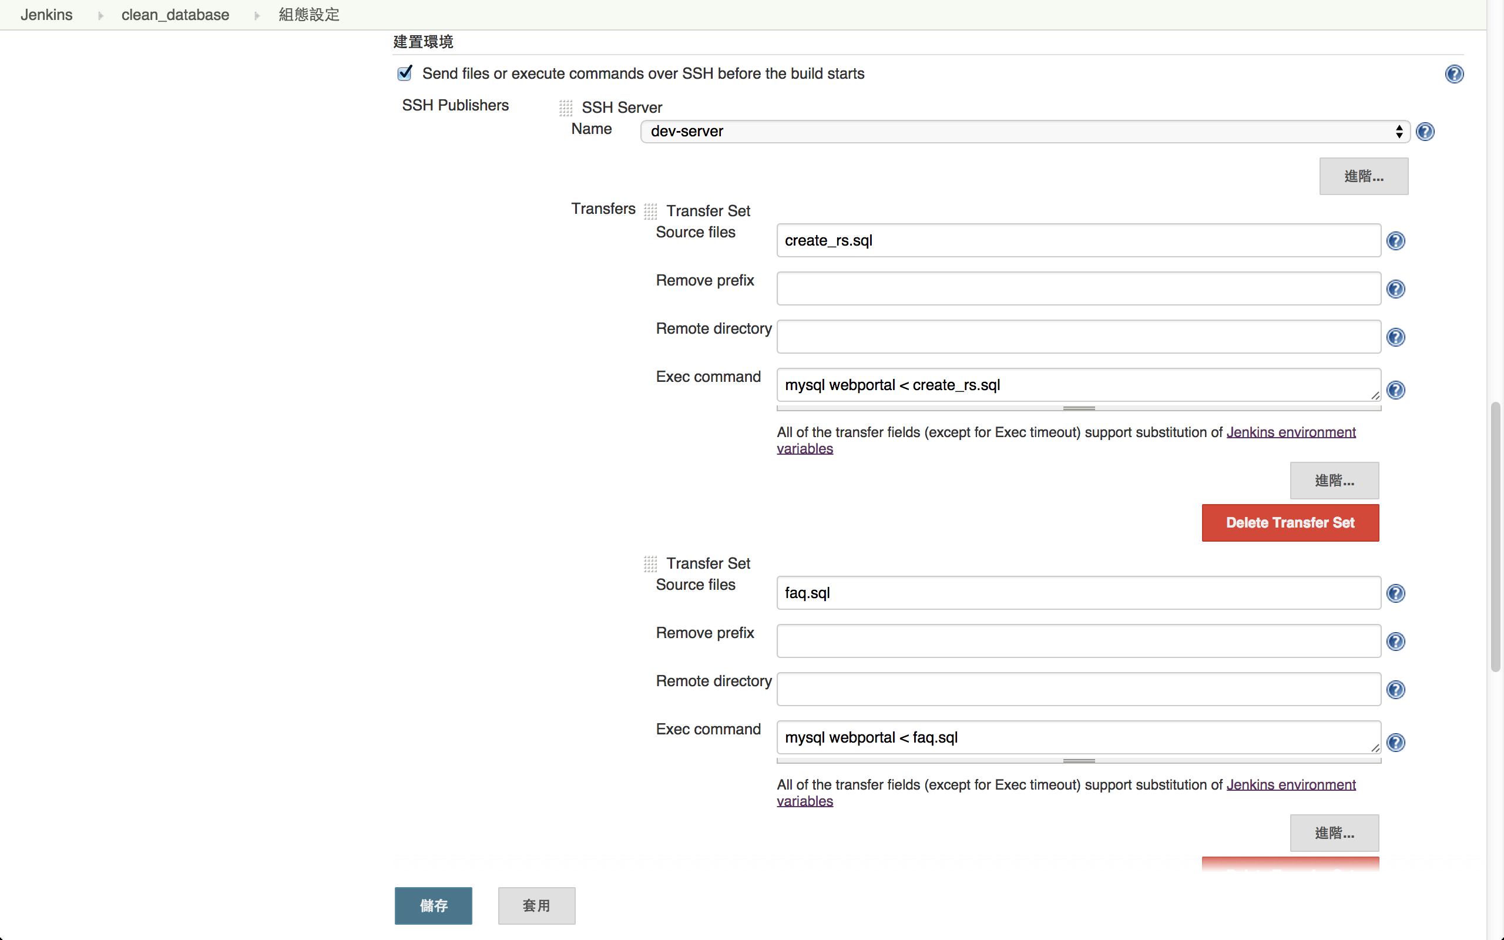Go to clean_database breadcrumb
The width and height of the screenshot is (1504, 940).
coord(175,15)
